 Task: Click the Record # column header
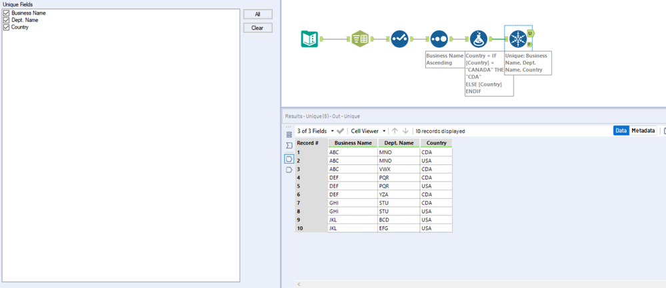pos(311,143)
